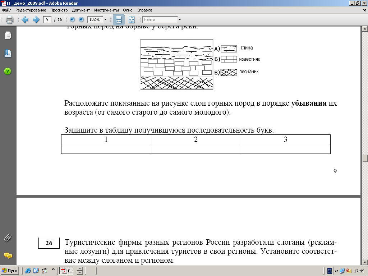Screen dimensions: 368x276
Task: Open the Редактирование menu
Action: [31, 10]
